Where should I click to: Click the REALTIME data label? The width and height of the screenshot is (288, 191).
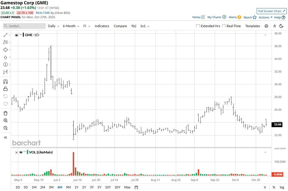[43, 13]
